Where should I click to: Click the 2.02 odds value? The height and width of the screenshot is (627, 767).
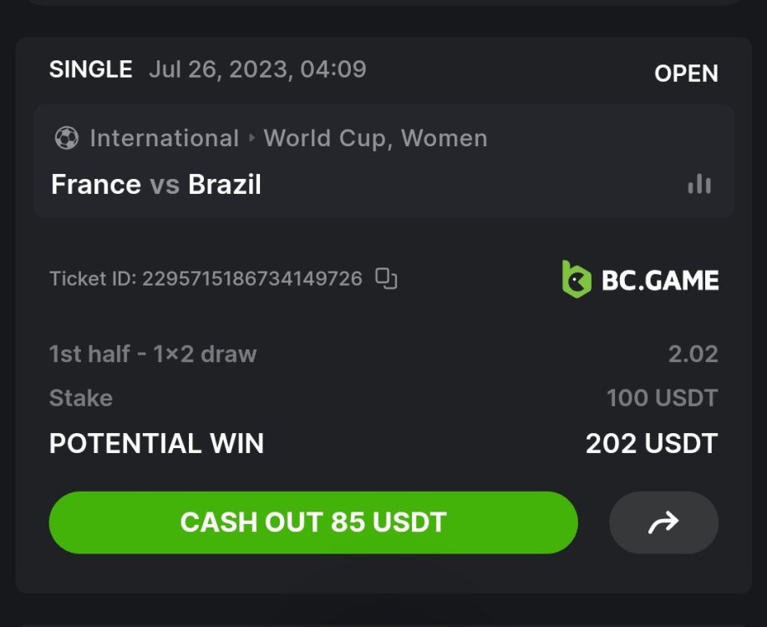coord(693,354)
